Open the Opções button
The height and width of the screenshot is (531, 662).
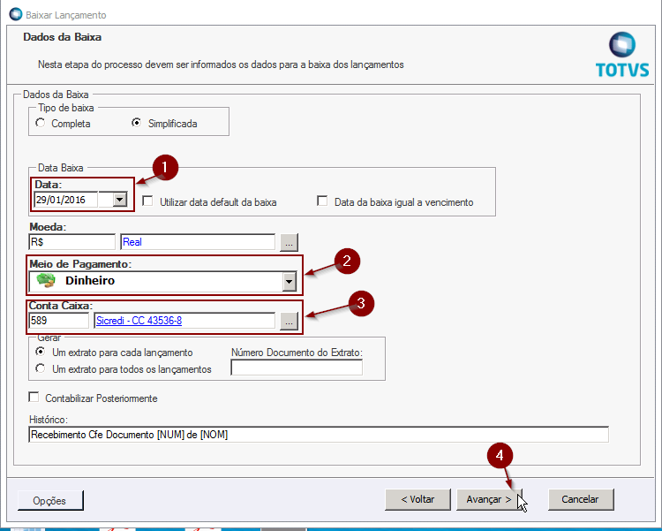[x=50, y=500]
